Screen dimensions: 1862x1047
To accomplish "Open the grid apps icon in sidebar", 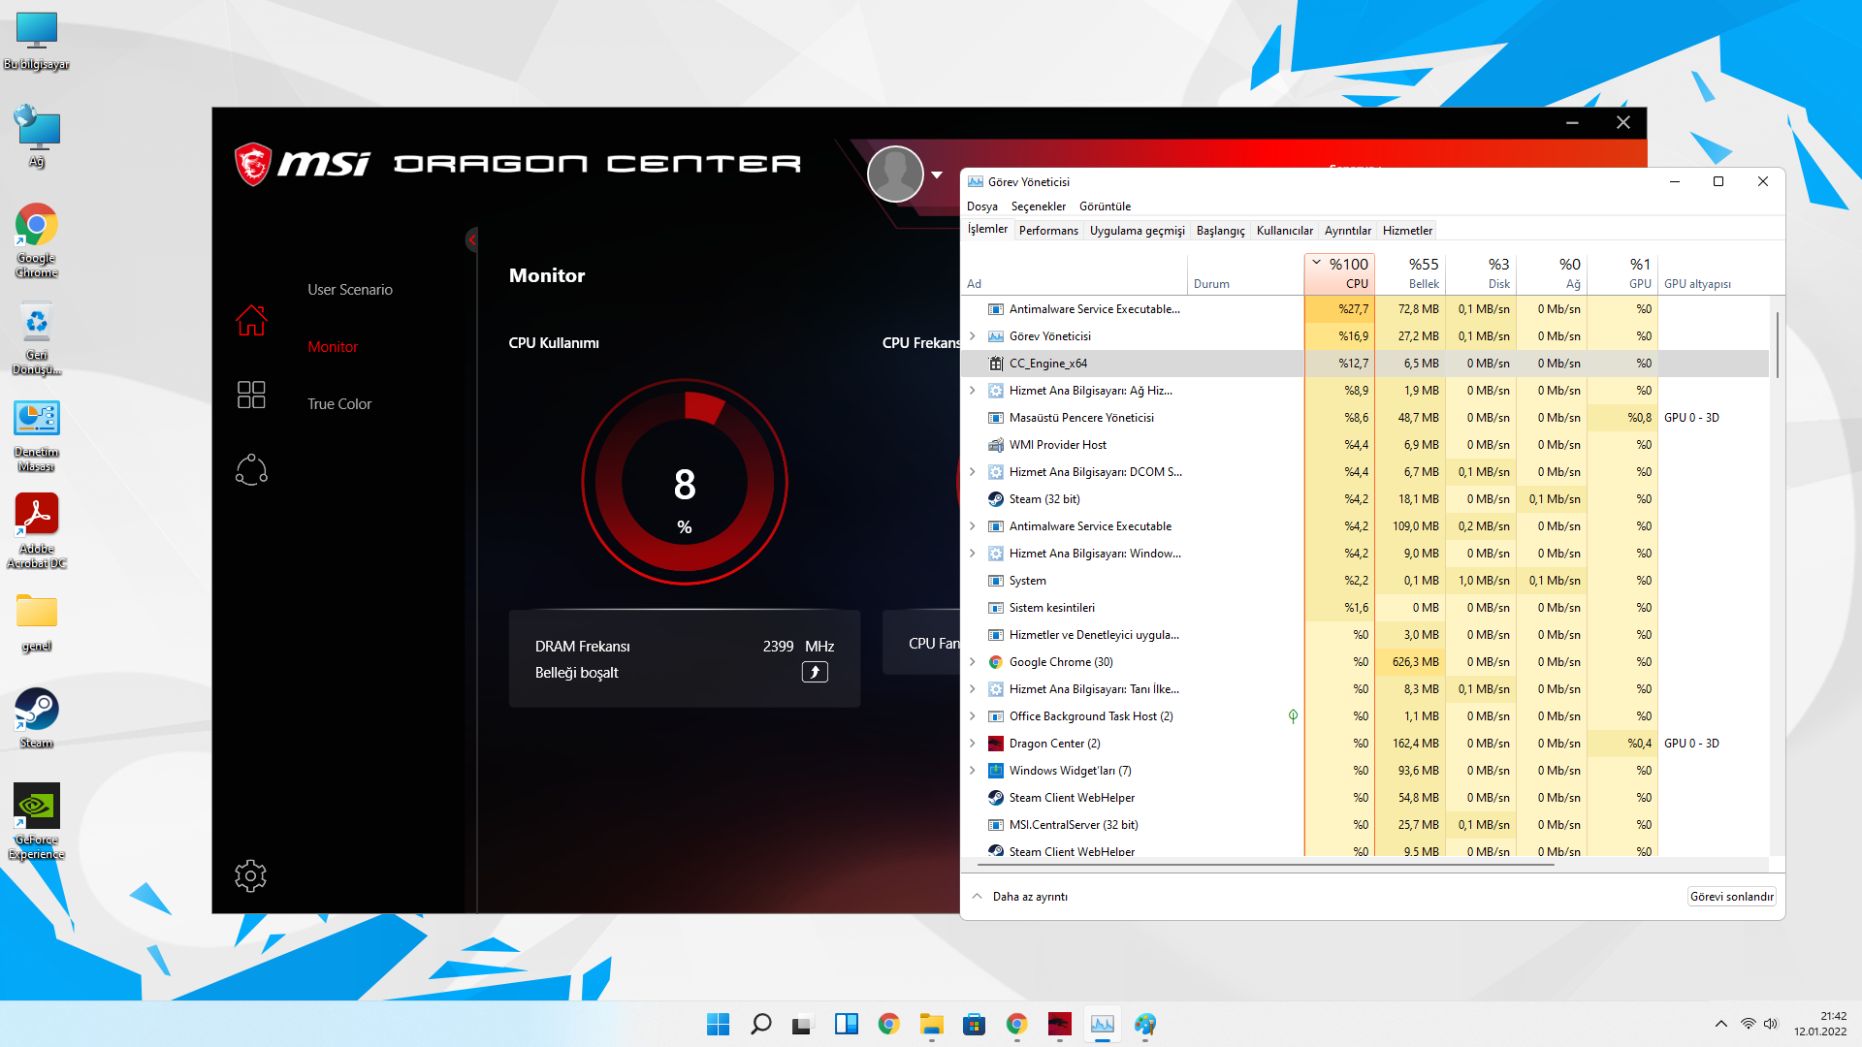I will click(x=251, y=395).
